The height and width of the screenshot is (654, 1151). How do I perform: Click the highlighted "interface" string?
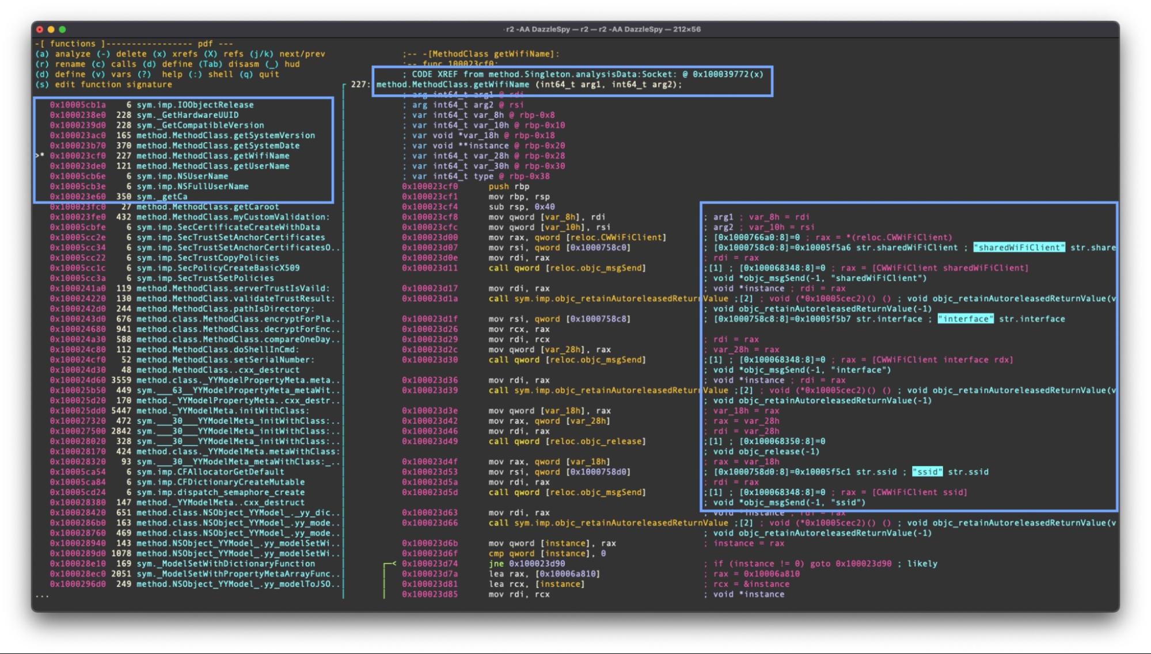pyautogui.click(x=965, y=319)
